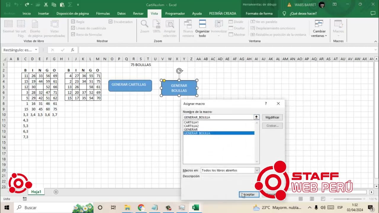Open File Explorer from the taskbar
Screen dimensions: 379x213
(127, 208)
